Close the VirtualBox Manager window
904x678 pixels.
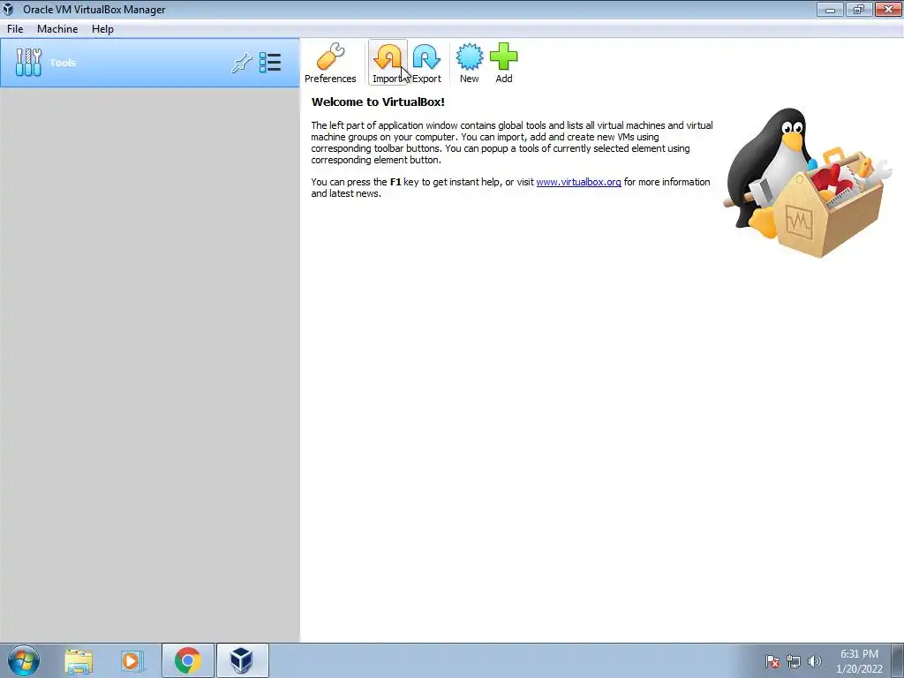(x=888, y=9)
